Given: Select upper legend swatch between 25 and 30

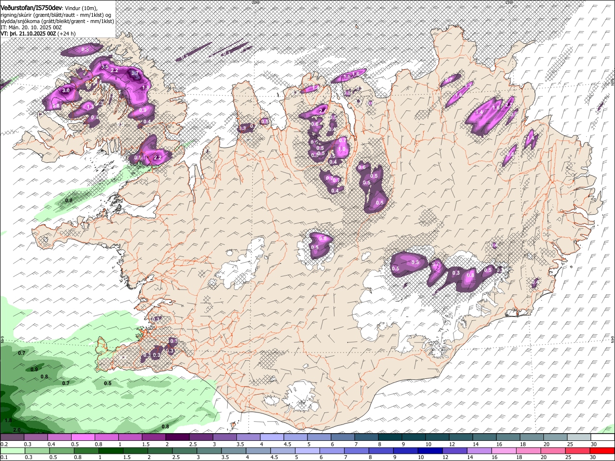Looking at the screenshot, I should pyautogui.click(x=579, y=437).
